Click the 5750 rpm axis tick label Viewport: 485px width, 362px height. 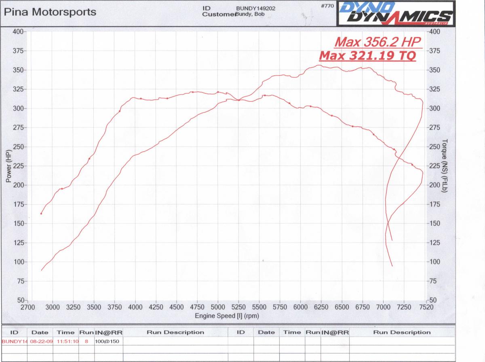point(280,308)
